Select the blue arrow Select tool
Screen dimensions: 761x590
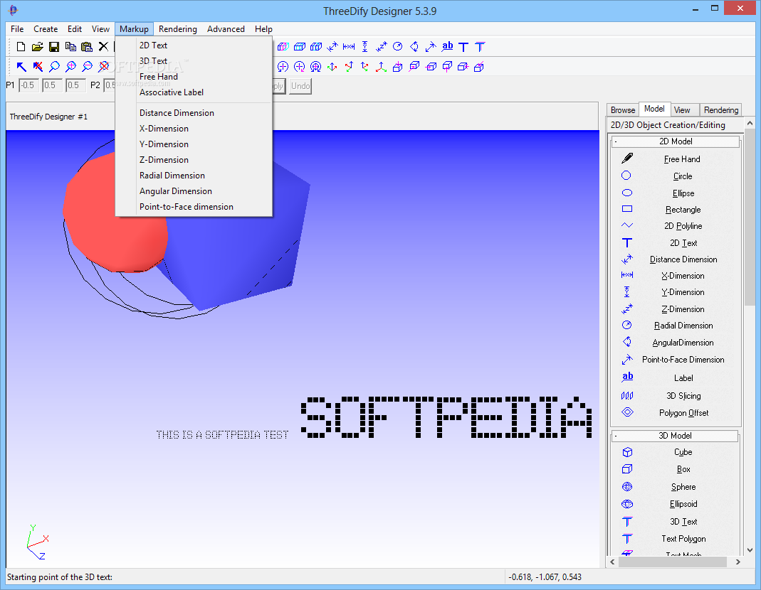point(21,66)
